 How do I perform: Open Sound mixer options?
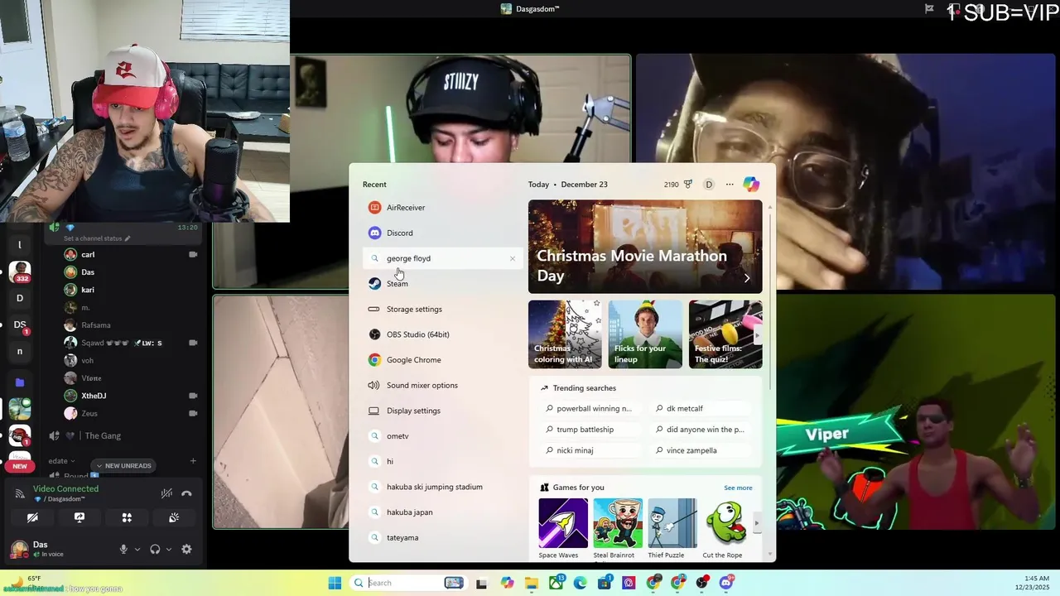[443, 385]
